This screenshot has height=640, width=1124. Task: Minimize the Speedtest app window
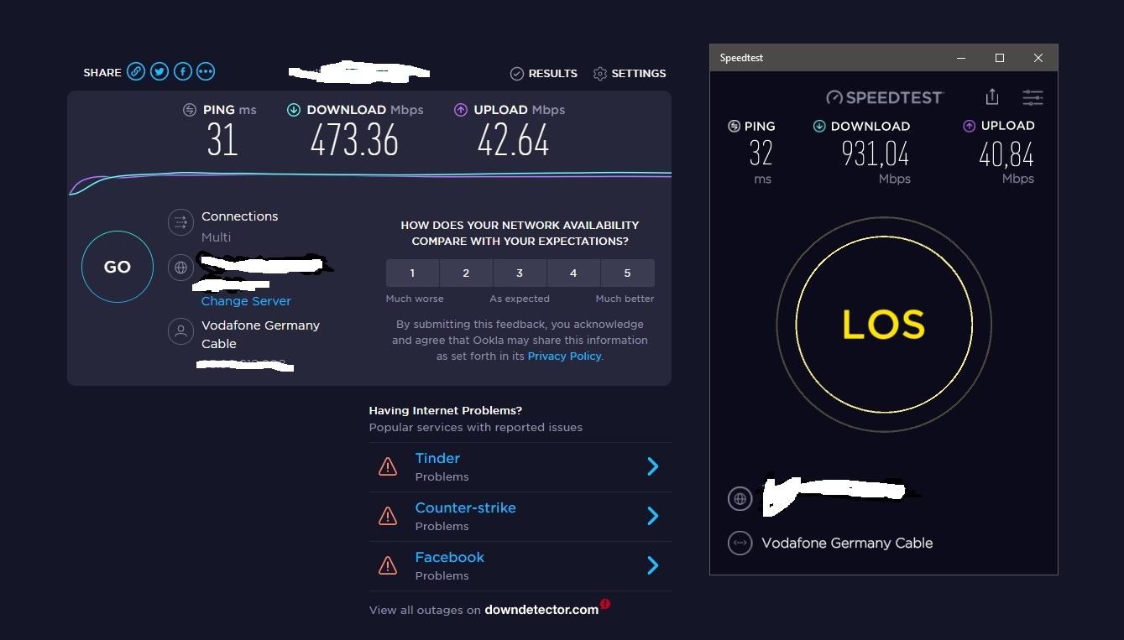tap(961, 58)
